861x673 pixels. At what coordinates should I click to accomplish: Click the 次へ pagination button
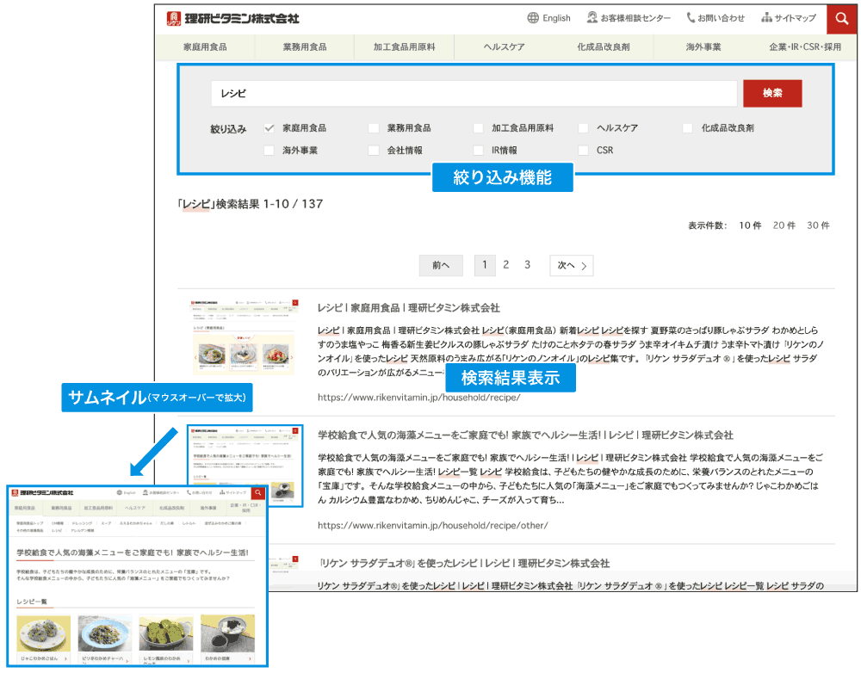click(x=572, y=266)
